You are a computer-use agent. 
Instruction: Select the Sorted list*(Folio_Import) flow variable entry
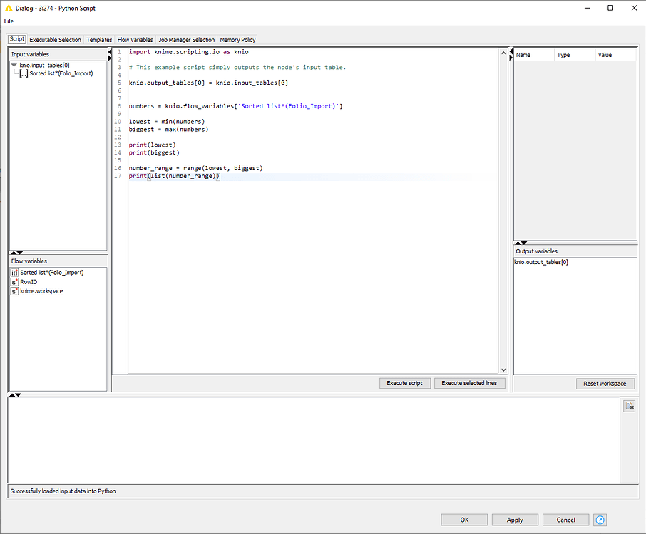coord(53,271)
